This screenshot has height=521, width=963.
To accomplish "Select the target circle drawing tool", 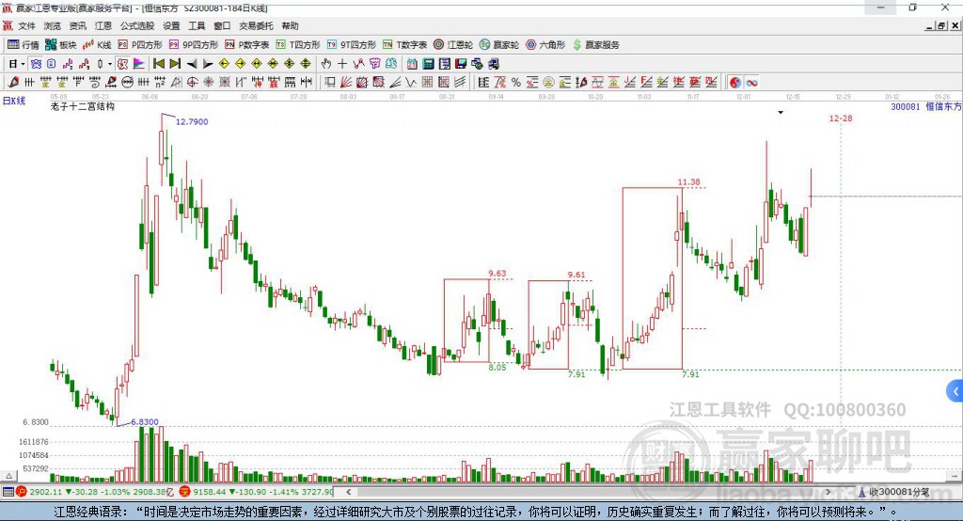I will [x=192, y=83].
